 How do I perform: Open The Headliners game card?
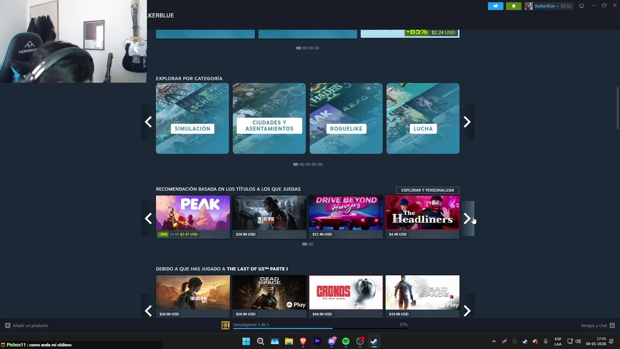click(x=422, y=217)
